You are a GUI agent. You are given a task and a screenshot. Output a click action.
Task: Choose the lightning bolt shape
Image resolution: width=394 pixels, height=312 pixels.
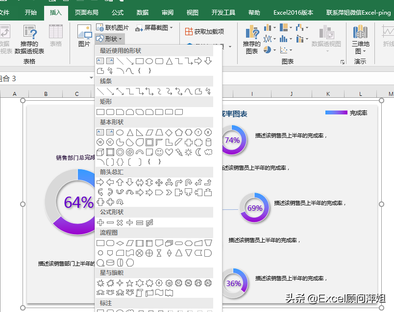[179, 152]
